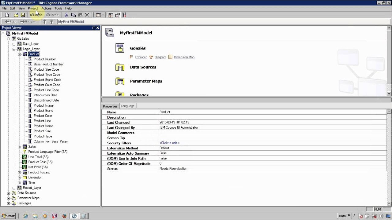This screenshot has width=392, height=220.
Task: Click the Up one level arrow
Action: click(x=44, y=22)
